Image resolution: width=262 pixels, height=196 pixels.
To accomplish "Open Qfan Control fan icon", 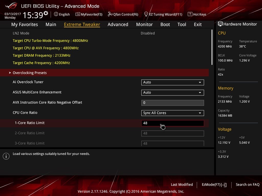I will point(110,14).
